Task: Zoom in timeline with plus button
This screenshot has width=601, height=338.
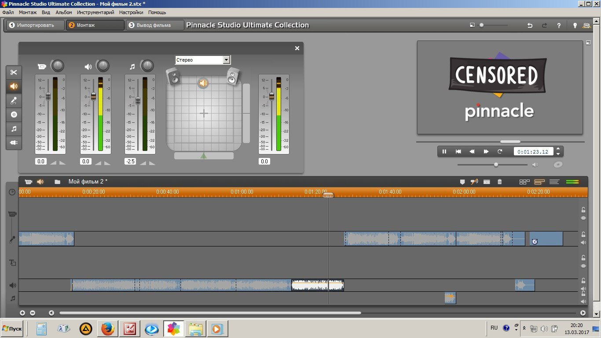Action: click(x=22, y=313)
